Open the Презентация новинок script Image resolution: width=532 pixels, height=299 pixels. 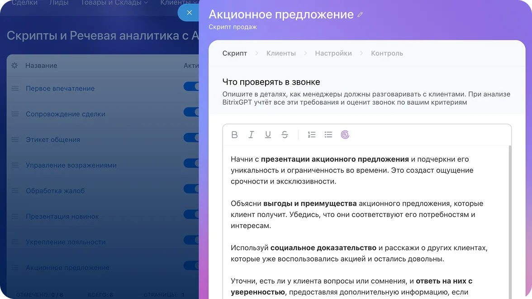[x=62, y=217]
